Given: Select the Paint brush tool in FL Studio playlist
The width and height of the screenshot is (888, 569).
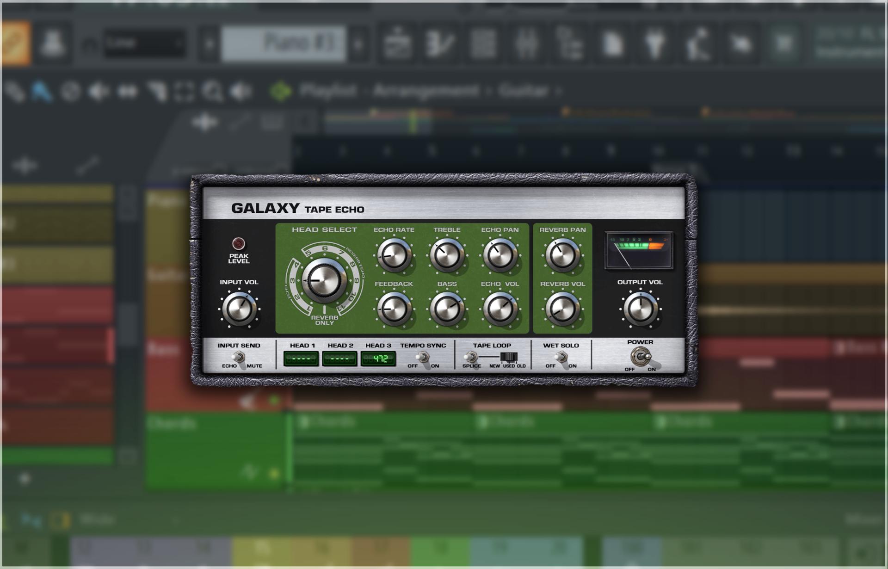Looking at the screenshot, I should click(41, 92).
